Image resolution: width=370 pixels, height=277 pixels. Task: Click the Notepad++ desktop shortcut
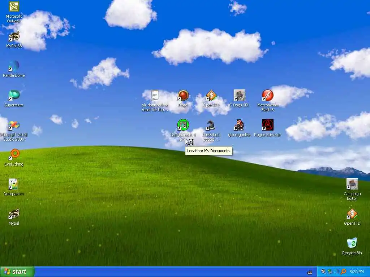click(13, 184)
